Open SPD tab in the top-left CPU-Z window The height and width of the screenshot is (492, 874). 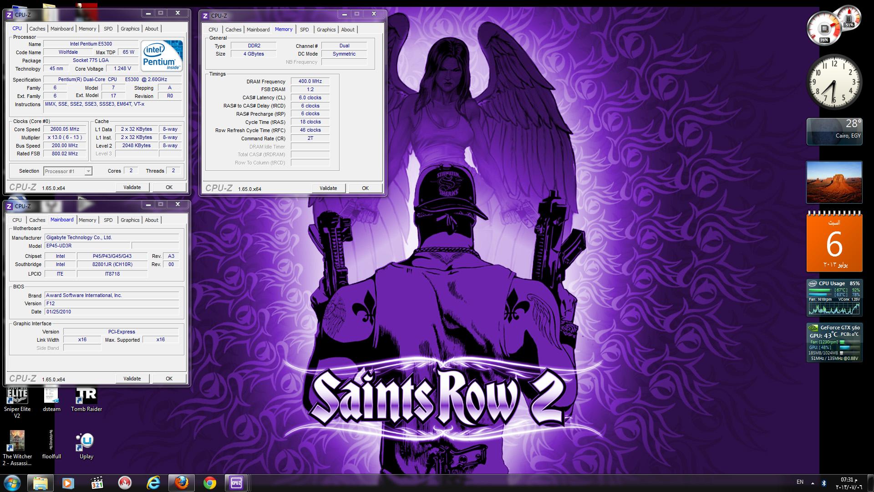[x=108, y=29]
